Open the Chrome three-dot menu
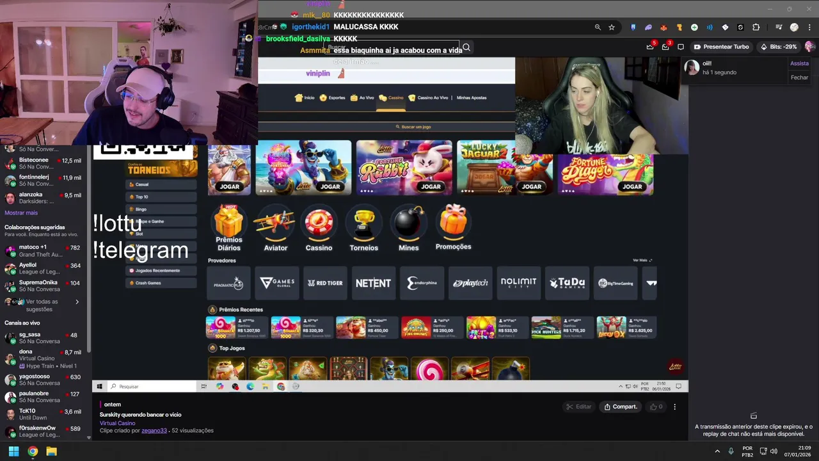819x461 pixels. pyautogui.click(x=809, y=28)
